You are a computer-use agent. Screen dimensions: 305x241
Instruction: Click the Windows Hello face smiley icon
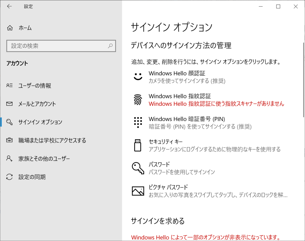point(138,76)
